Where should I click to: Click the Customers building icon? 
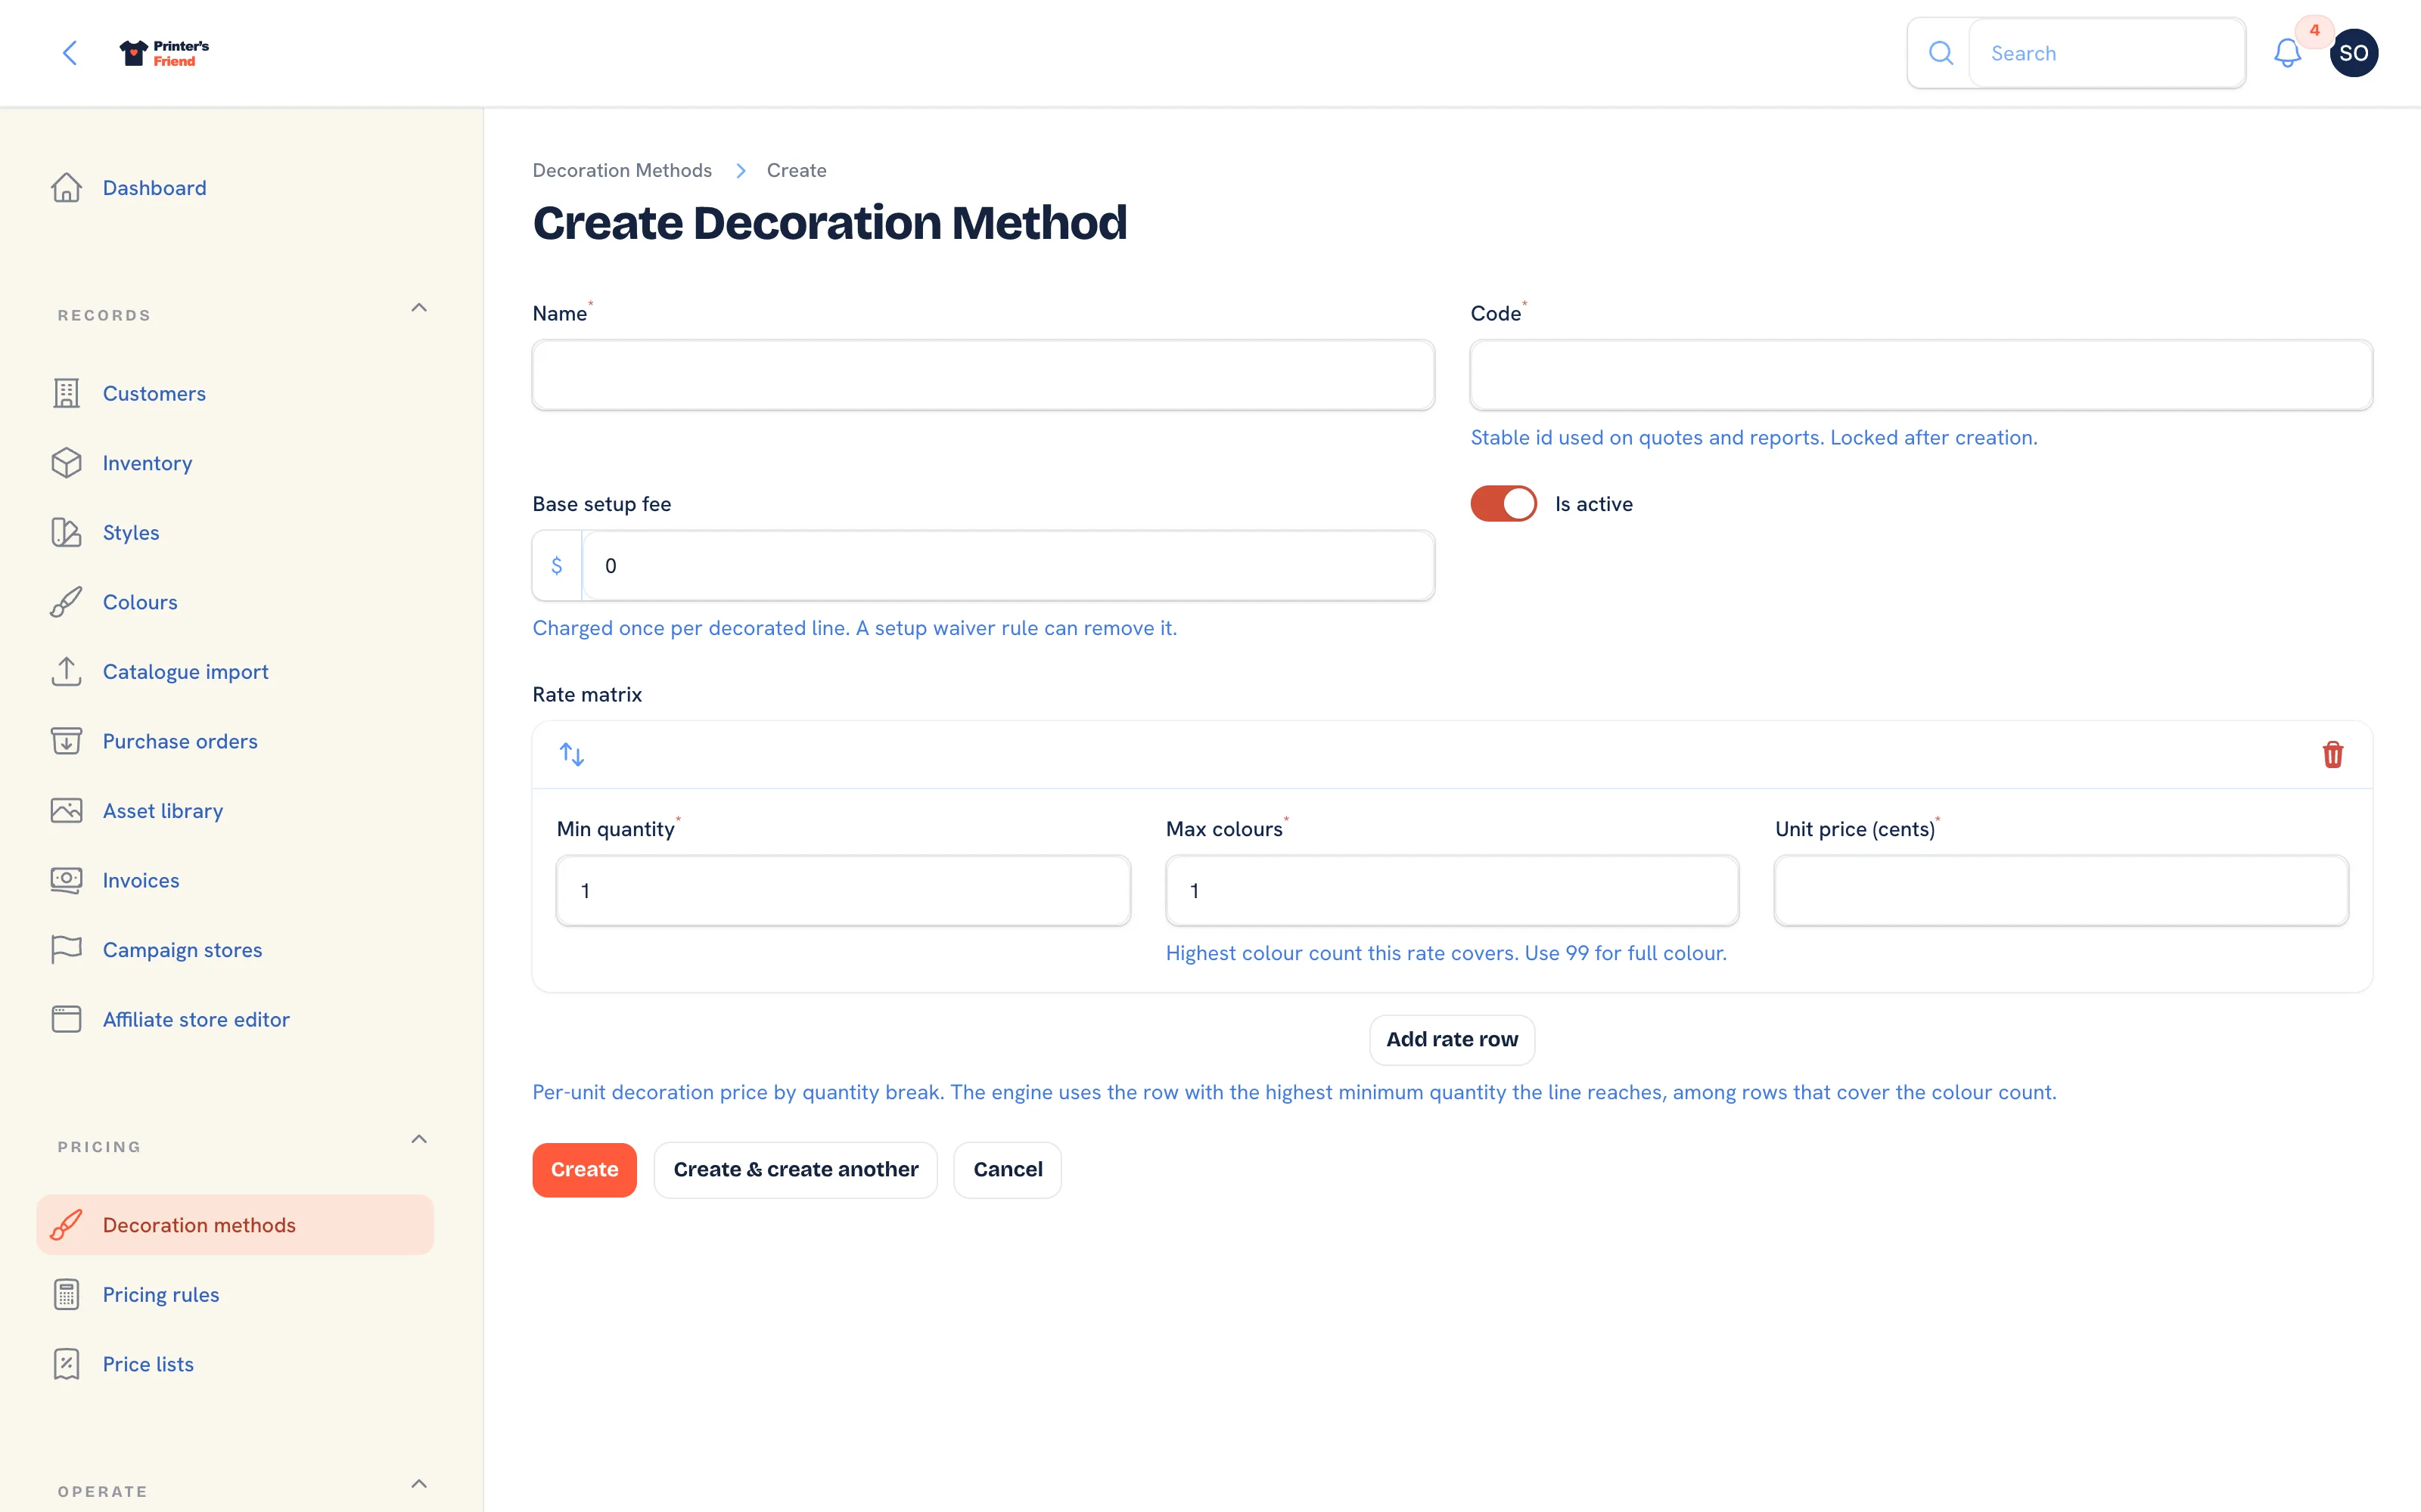[66, 394]
